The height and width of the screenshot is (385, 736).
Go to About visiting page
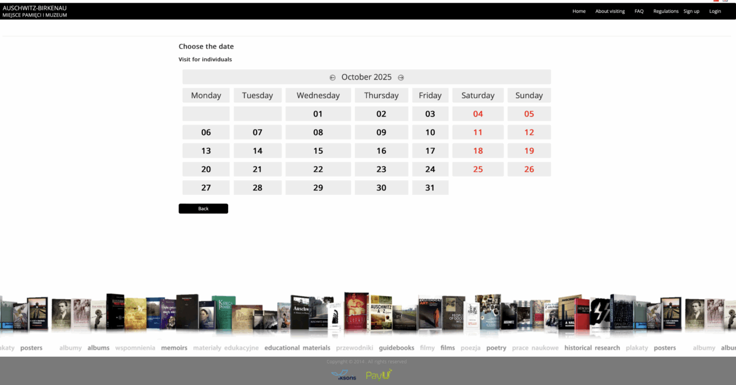610,11
